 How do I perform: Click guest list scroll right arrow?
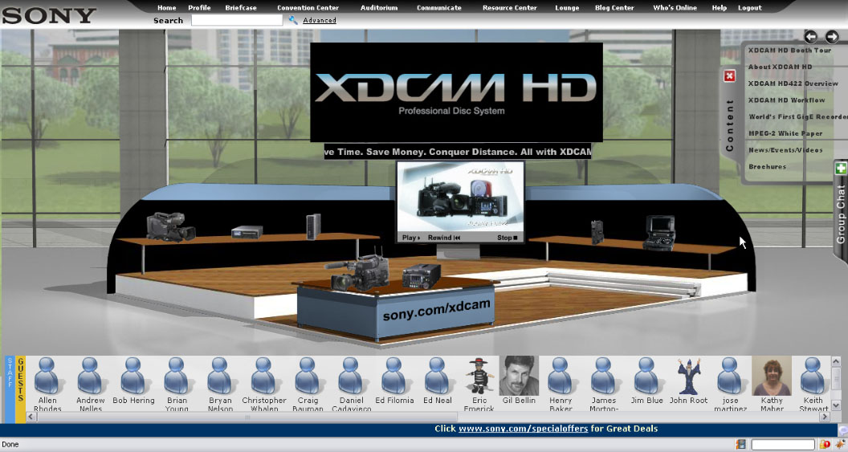[825, 417]
